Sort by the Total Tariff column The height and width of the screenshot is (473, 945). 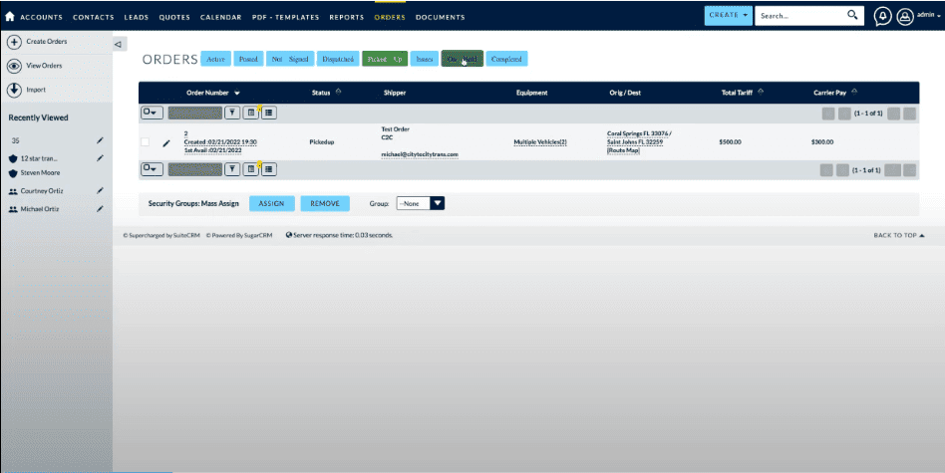pos(742,93)
